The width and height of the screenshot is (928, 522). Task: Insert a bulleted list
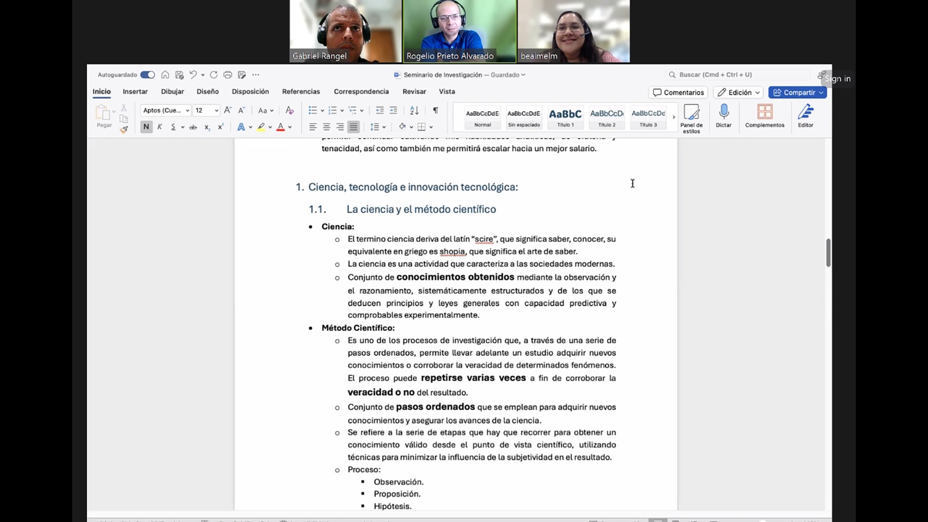coord(313,111)
